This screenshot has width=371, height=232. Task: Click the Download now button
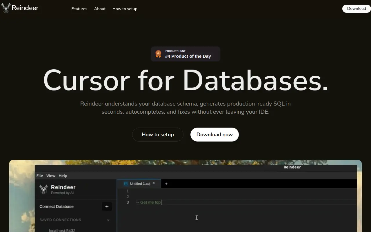coord(214,135)
